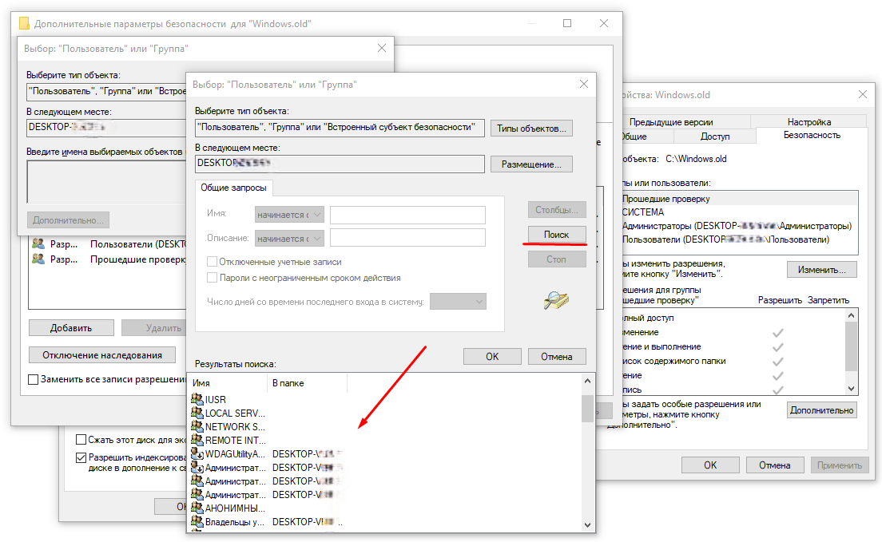Check Заменить все записи разрешений checkbox

point(34,379)
